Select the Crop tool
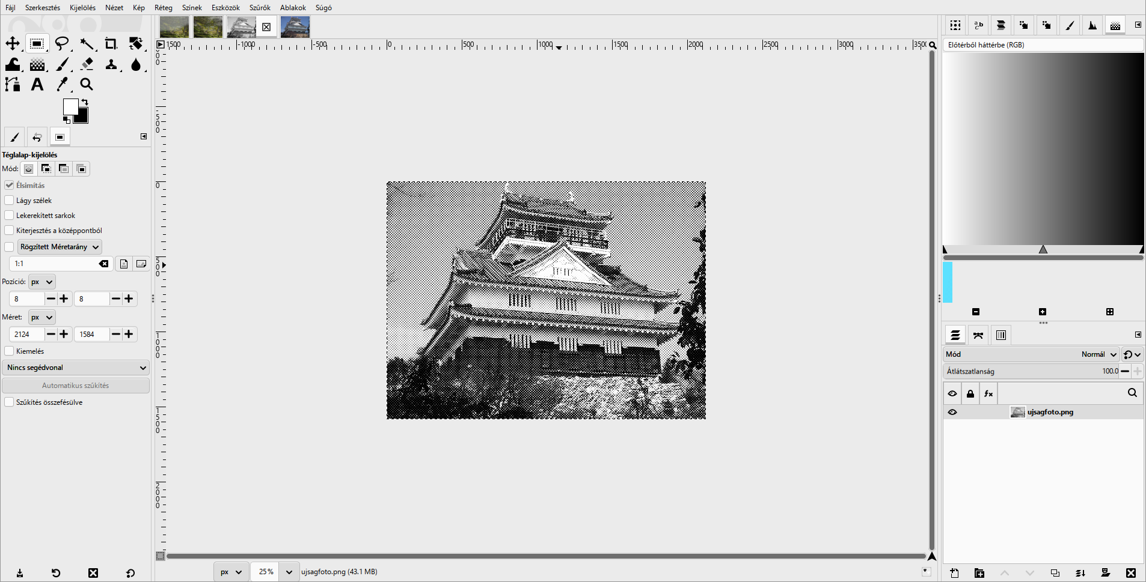Viewport: 1146px width, 582px height. (x=111, y=43)
